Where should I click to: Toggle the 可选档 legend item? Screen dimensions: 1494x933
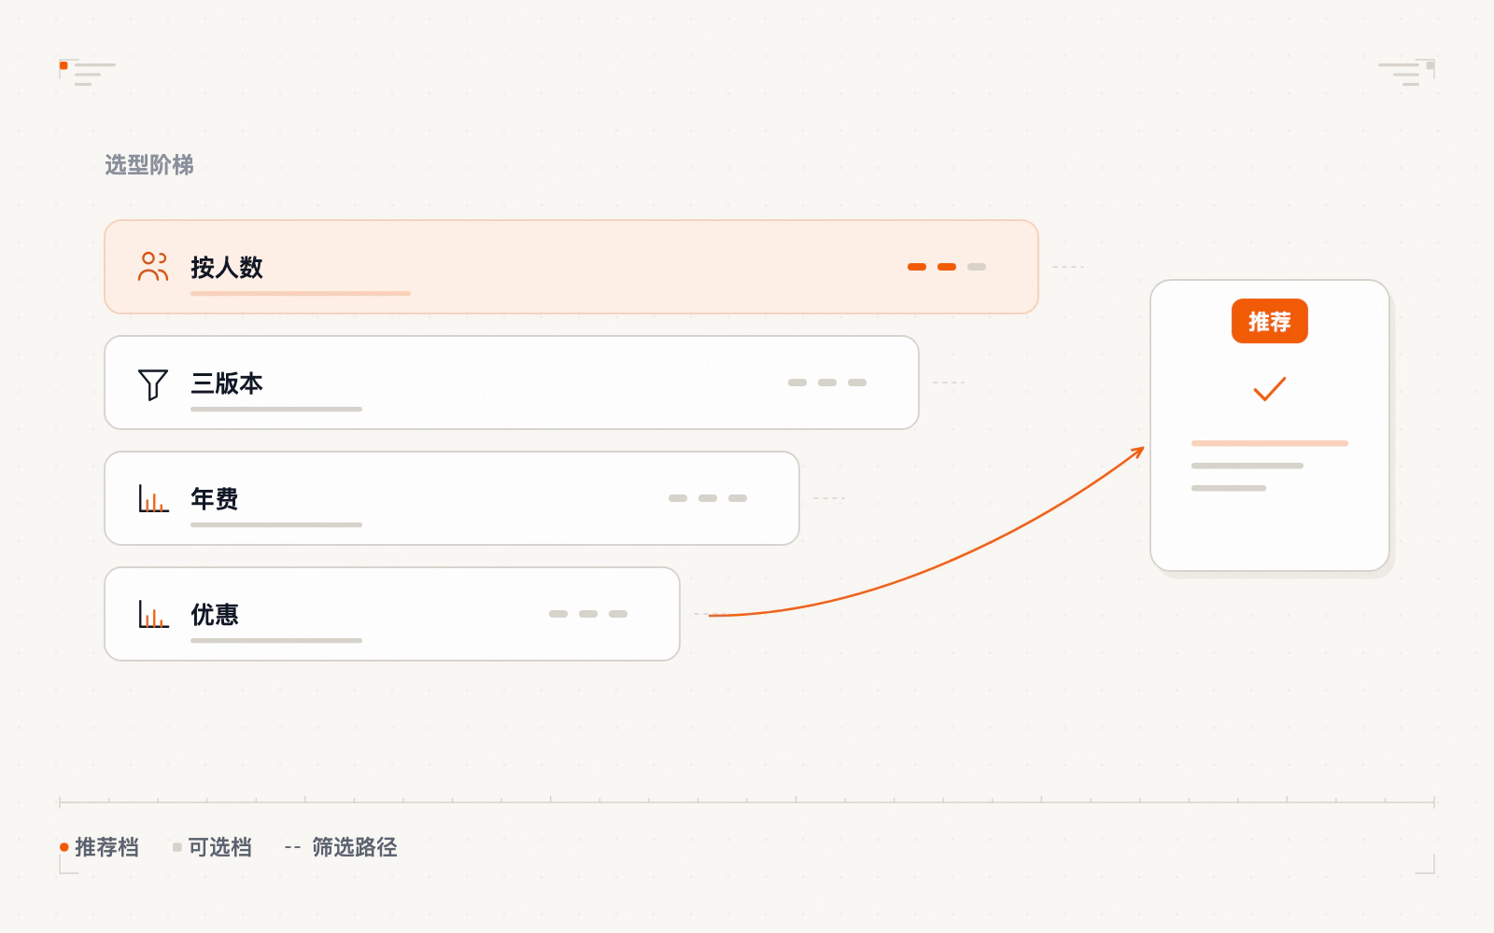(212, 847)
